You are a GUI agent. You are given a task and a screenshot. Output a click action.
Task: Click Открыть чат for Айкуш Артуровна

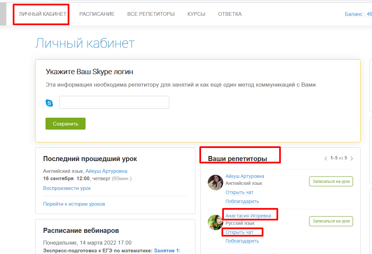tap(239, 192)
